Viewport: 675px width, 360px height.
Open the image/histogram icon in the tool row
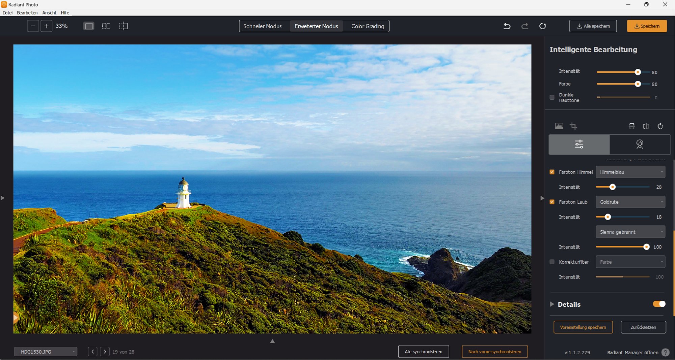559,126
